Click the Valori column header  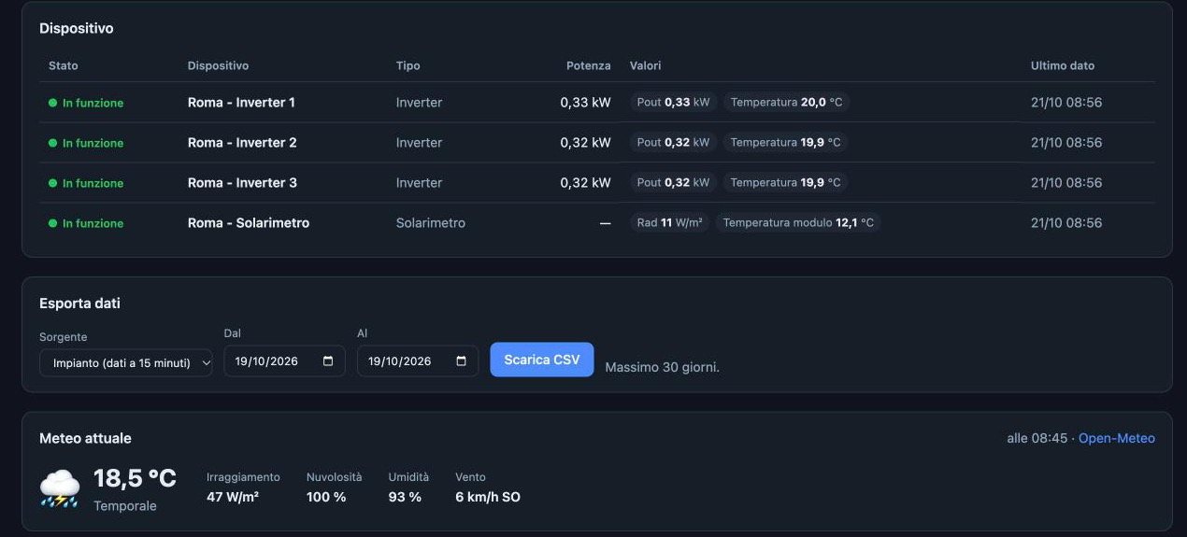point(646,65)
